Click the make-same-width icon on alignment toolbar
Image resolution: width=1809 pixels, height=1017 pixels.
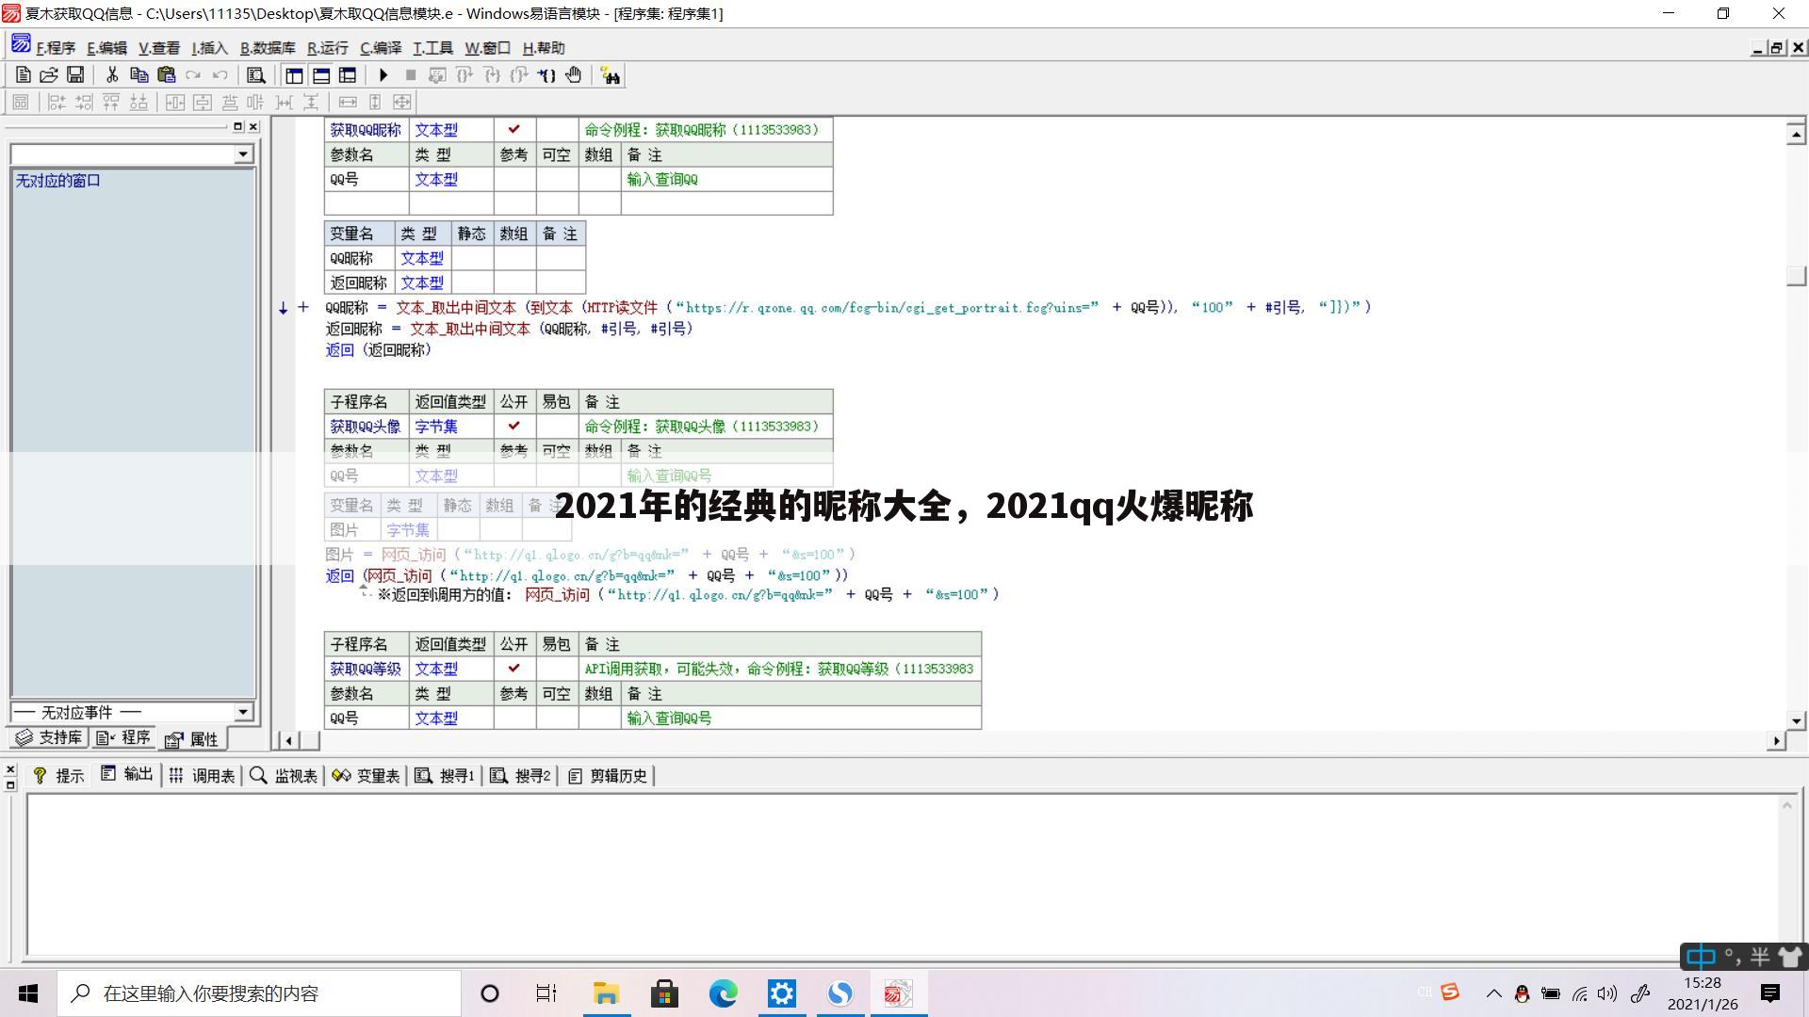348,102
